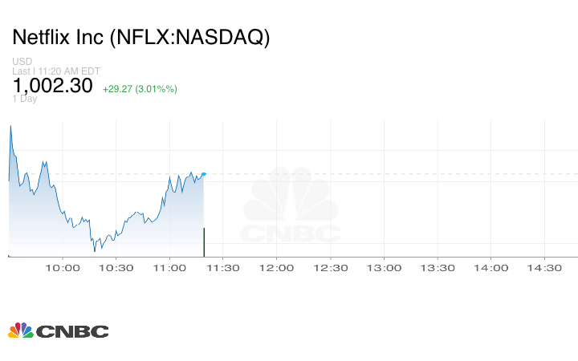
Task: Select the USD currency label
Action: point(21,63)
